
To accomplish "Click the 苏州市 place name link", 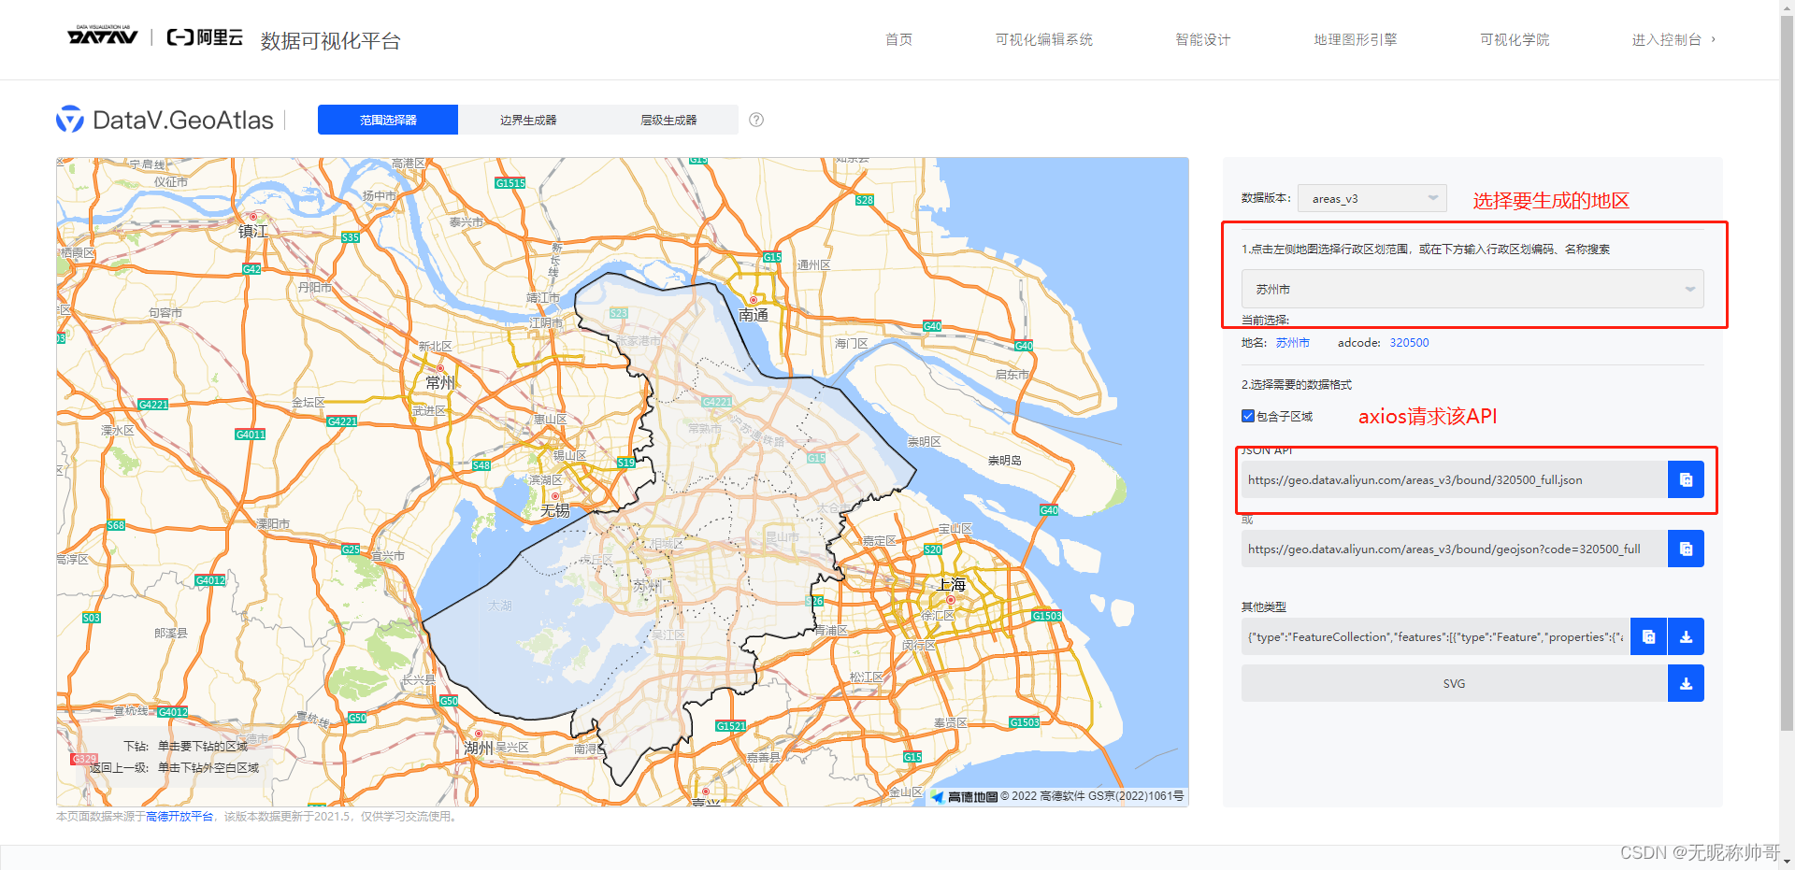I will coord(1292,343).
